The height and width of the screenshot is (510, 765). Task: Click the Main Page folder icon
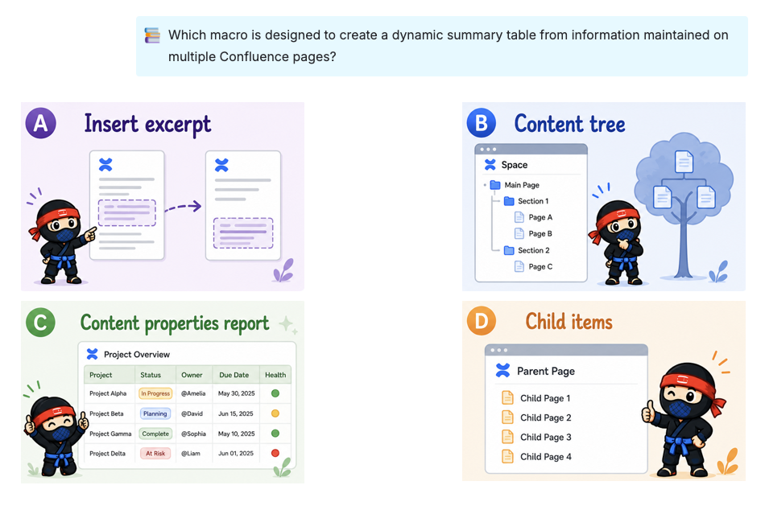pos(495,185)
